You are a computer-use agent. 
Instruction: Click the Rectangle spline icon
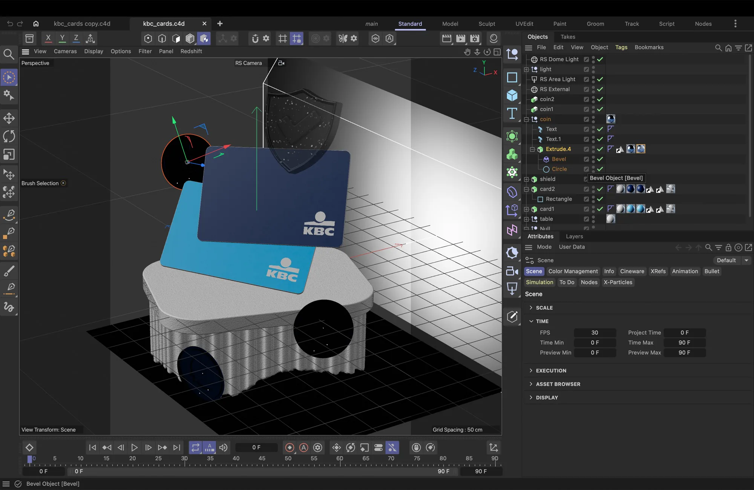512,77
